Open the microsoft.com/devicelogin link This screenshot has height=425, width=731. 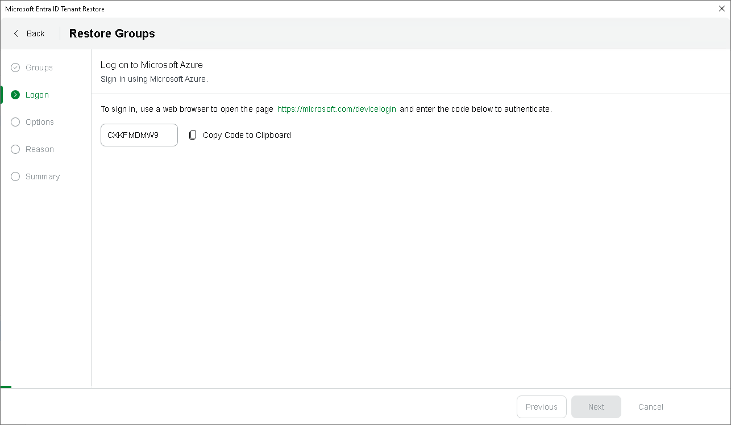click(x=337, y=109)
